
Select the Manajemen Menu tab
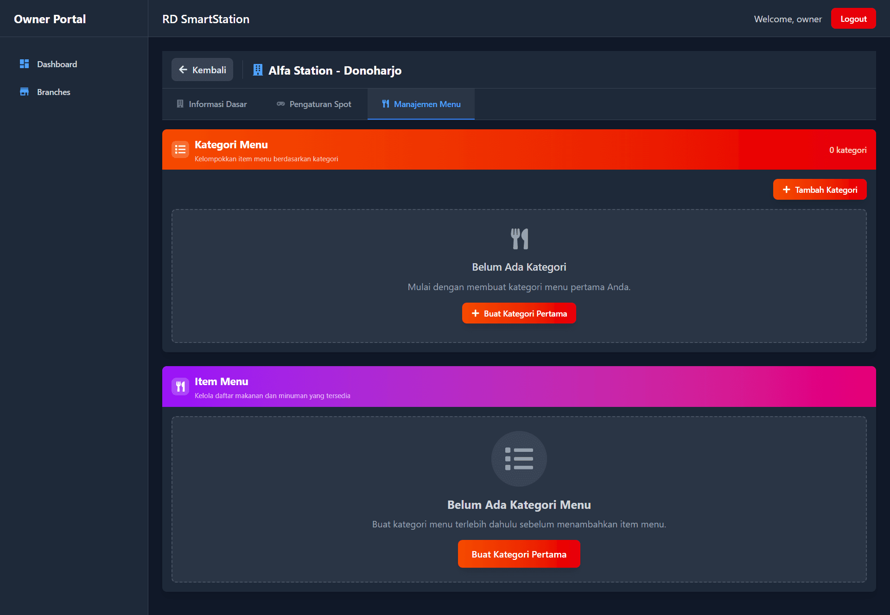point(421,104)
